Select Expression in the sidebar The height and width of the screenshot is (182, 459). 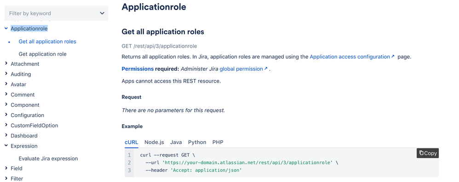24,146
